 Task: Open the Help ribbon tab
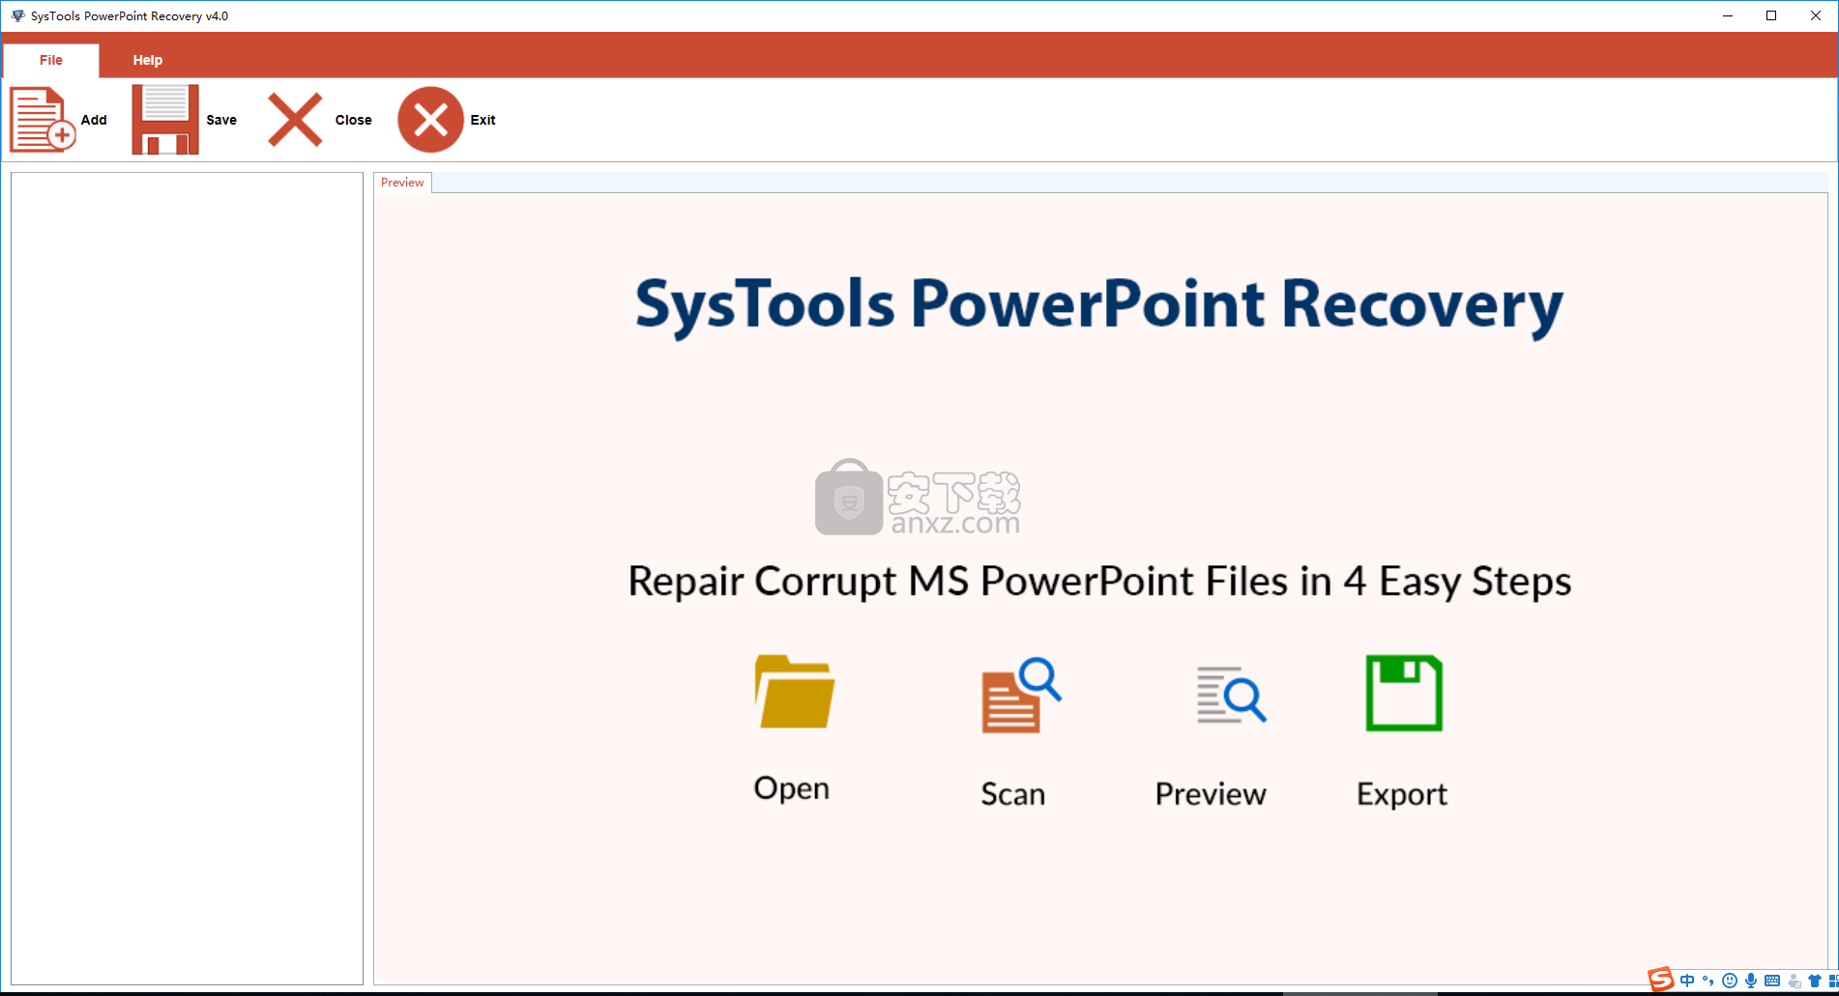point(148,60)
